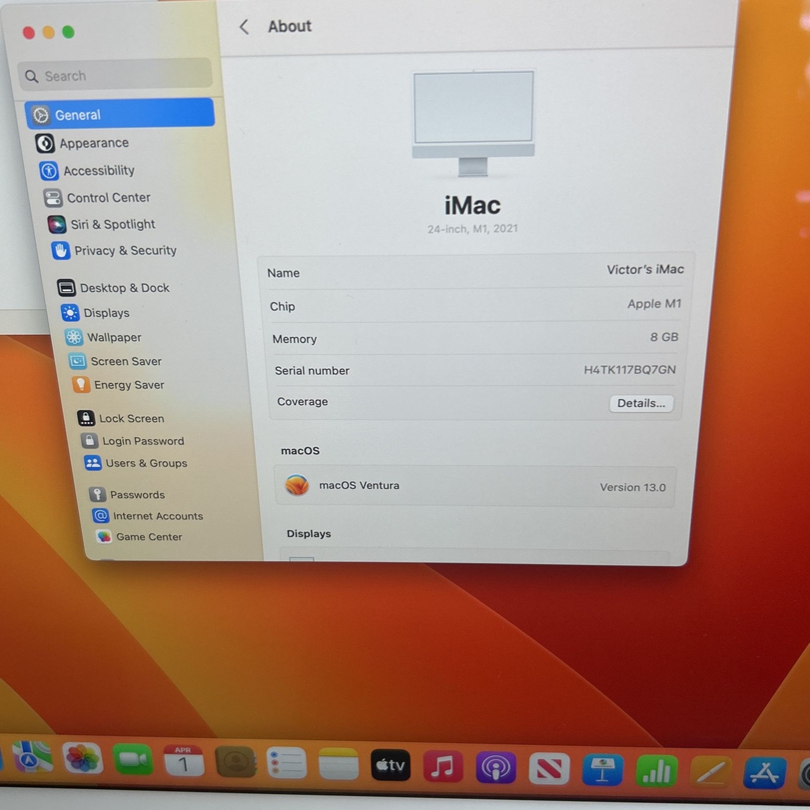Open Privacy & Security settings
The height and width of the screenshot is (810, 810).
pyautogui.click(x=114, y=251)
